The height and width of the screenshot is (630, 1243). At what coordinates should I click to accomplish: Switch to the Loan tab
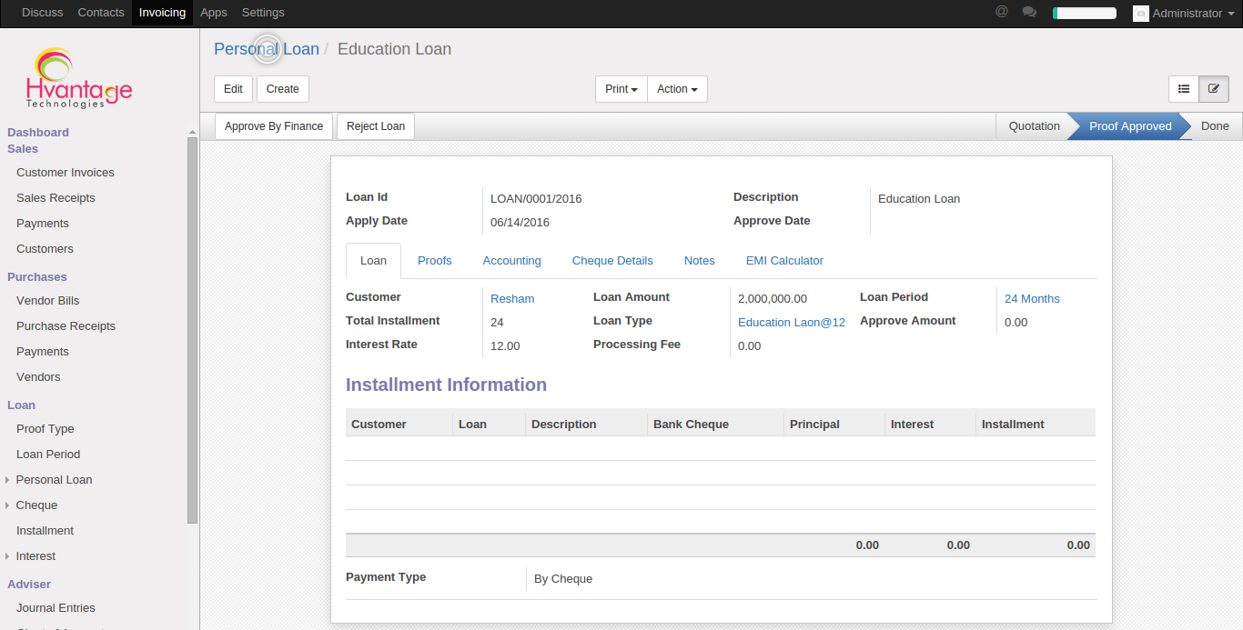point(373,261)
